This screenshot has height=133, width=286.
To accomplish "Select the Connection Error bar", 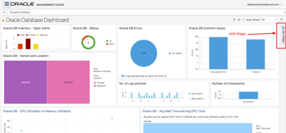I will point(218,53).
